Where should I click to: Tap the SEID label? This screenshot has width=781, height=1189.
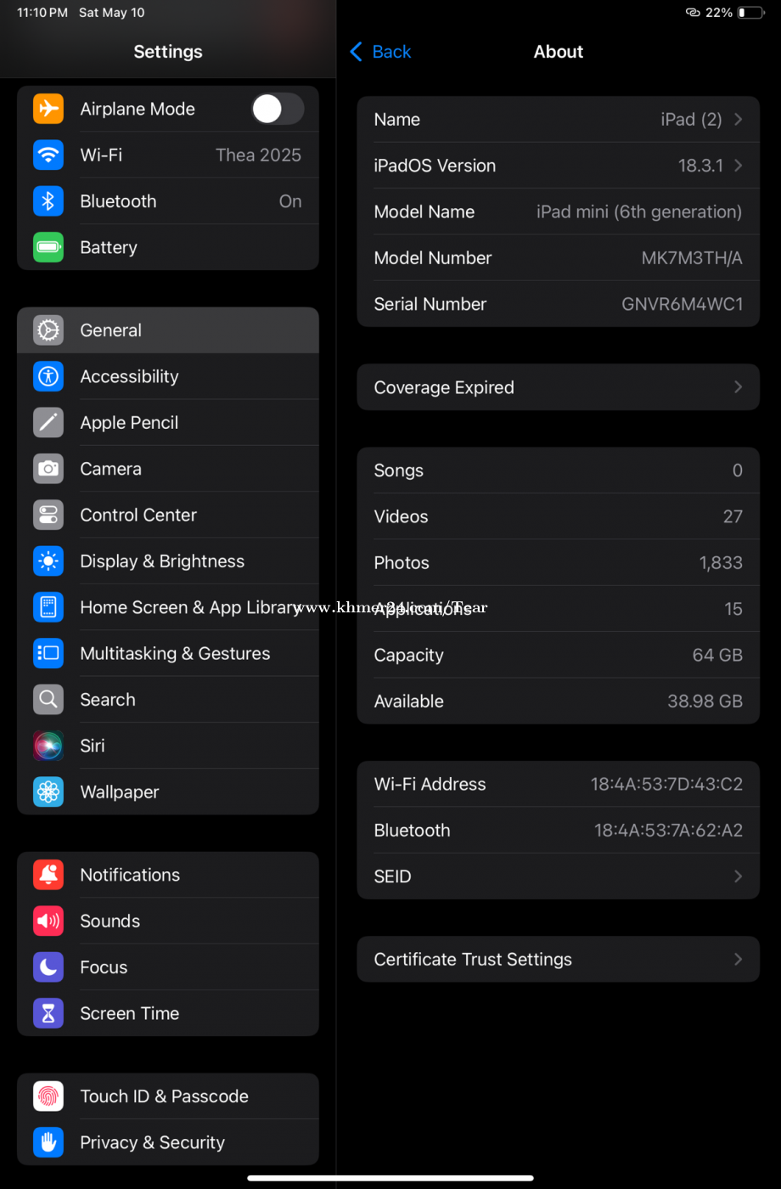[x=392, y=876]
